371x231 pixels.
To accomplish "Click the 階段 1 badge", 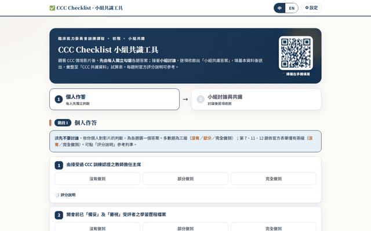I will (63, 123).
